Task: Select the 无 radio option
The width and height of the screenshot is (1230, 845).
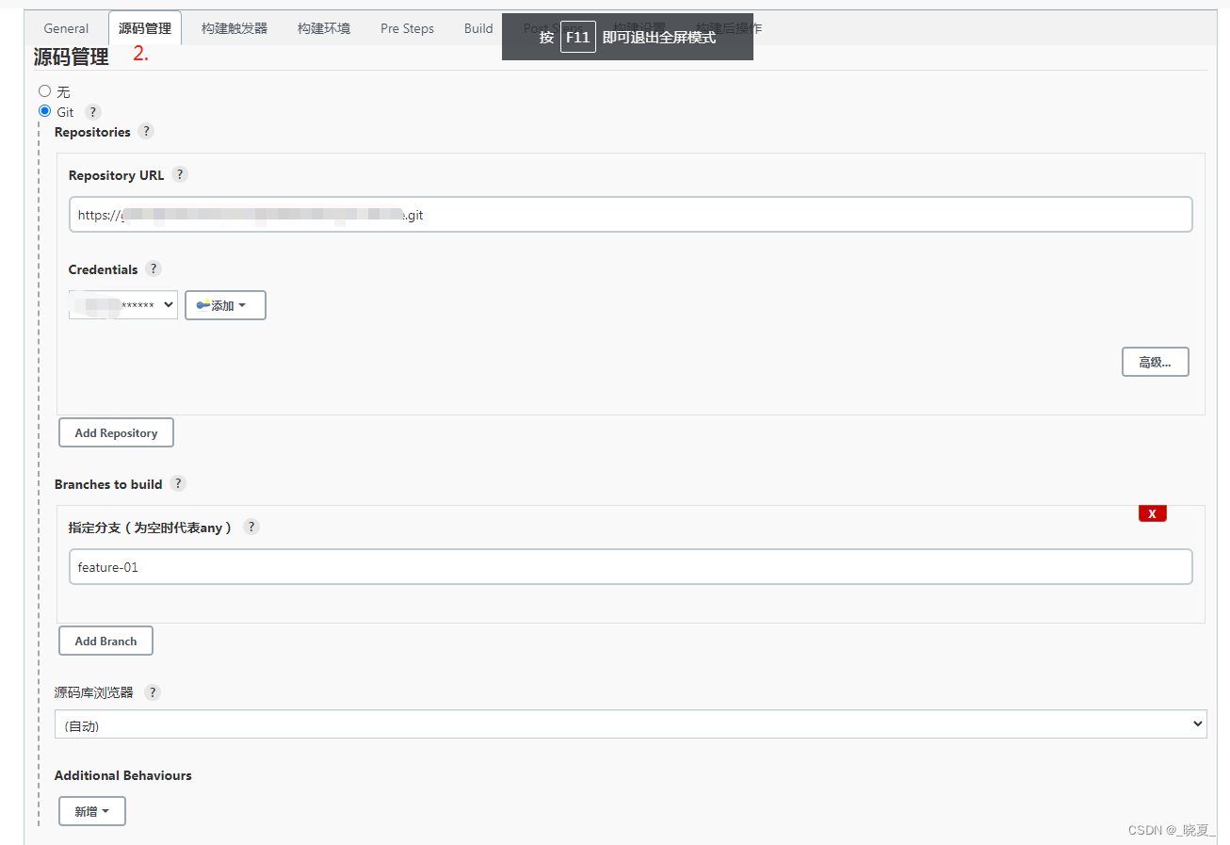Action: click(44, 91)
